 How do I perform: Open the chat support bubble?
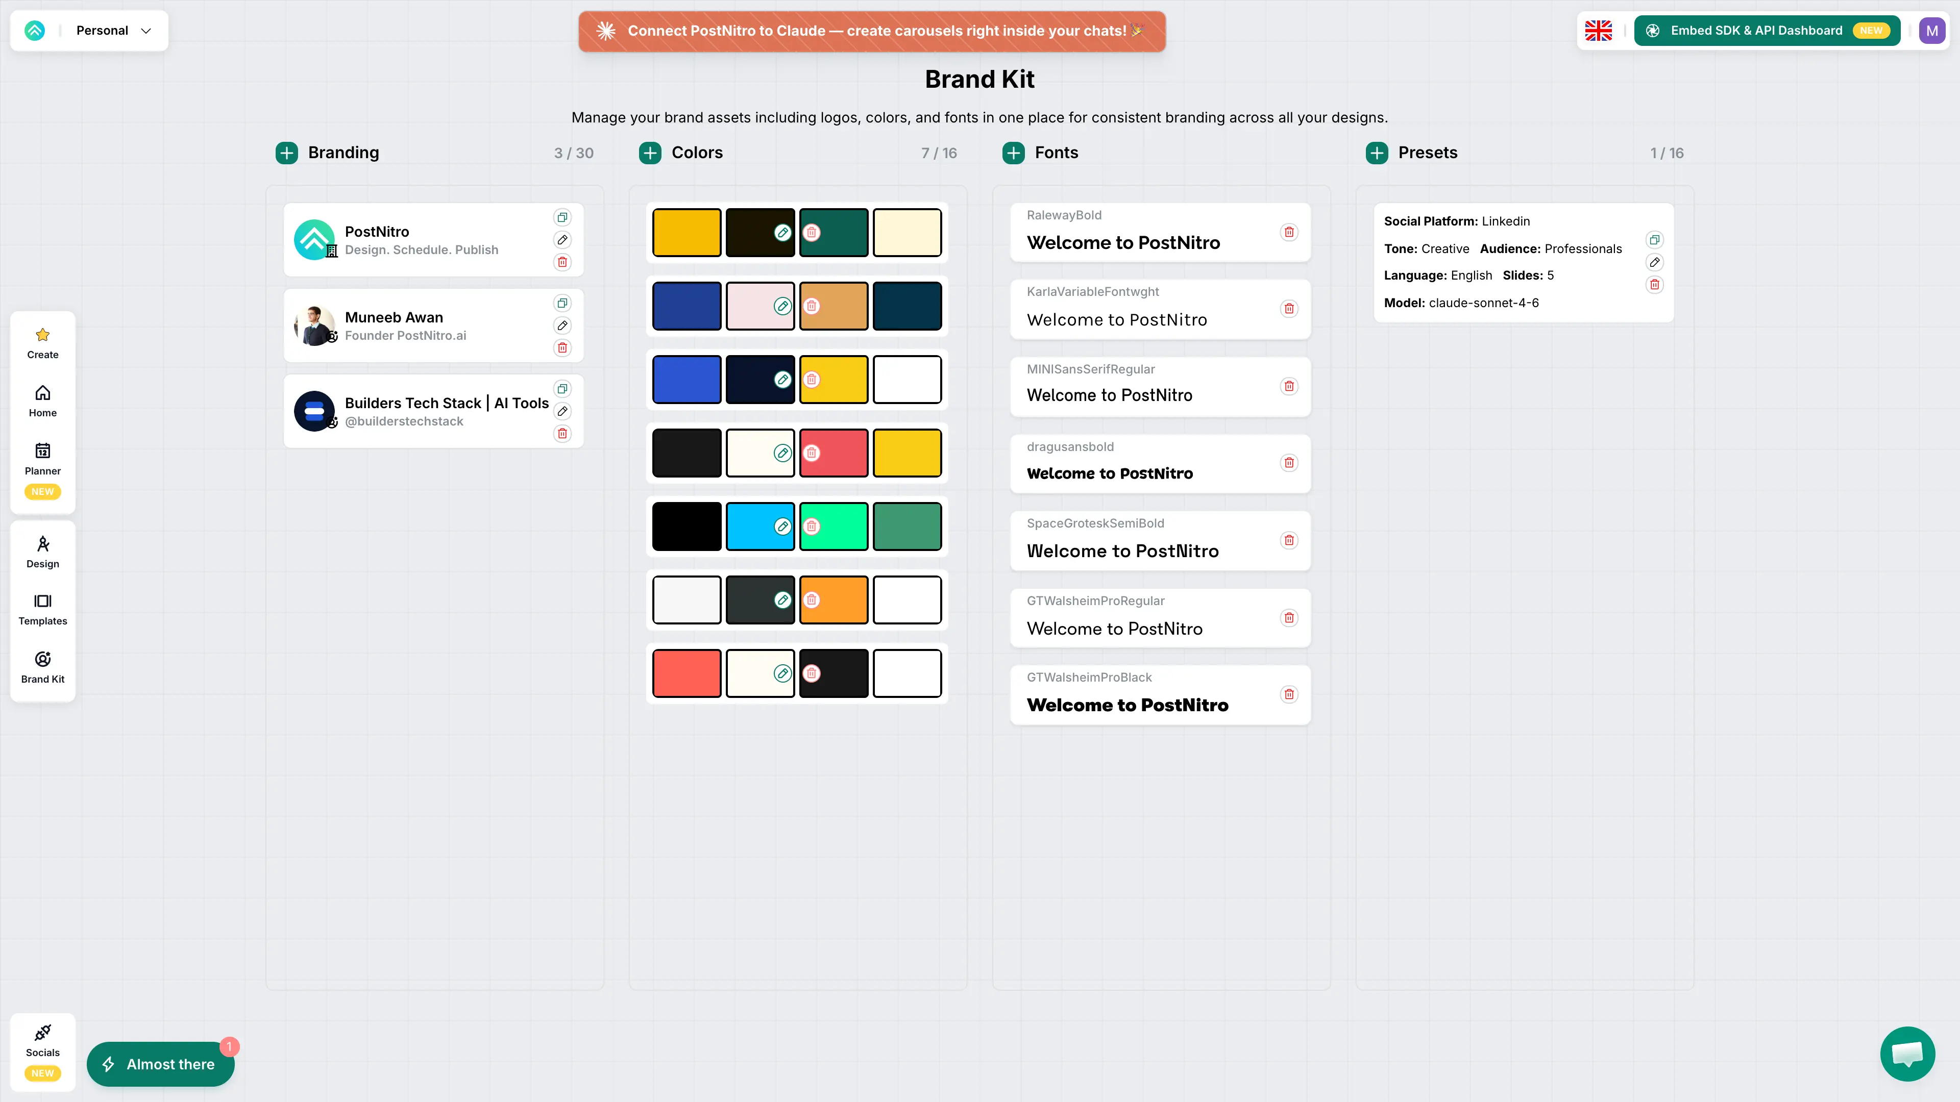click(1907, 1054)
